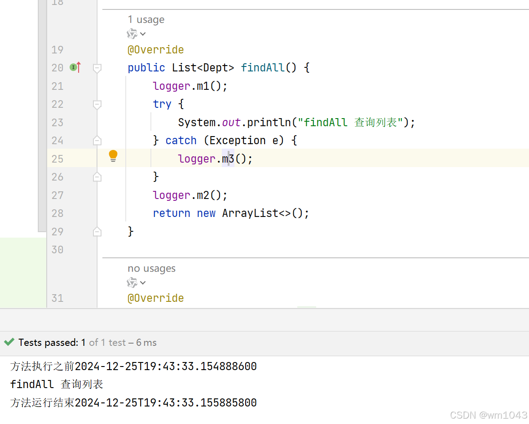Click the folded-region marker beside line 26
Image resolution: width=529 pixels, height=424 pixels.
(97, 177)
